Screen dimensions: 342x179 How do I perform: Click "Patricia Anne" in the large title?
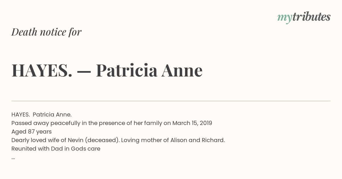pyautogui.click(x=149, y=70)
